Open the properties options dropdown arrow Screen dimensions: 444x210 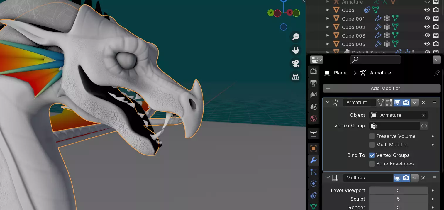pyautogui.click(x=437, y=60)
